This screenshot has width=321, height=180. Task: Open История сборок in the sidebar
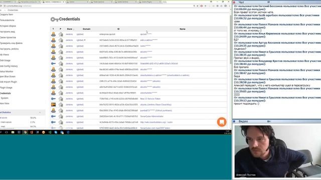pos(8,26)
